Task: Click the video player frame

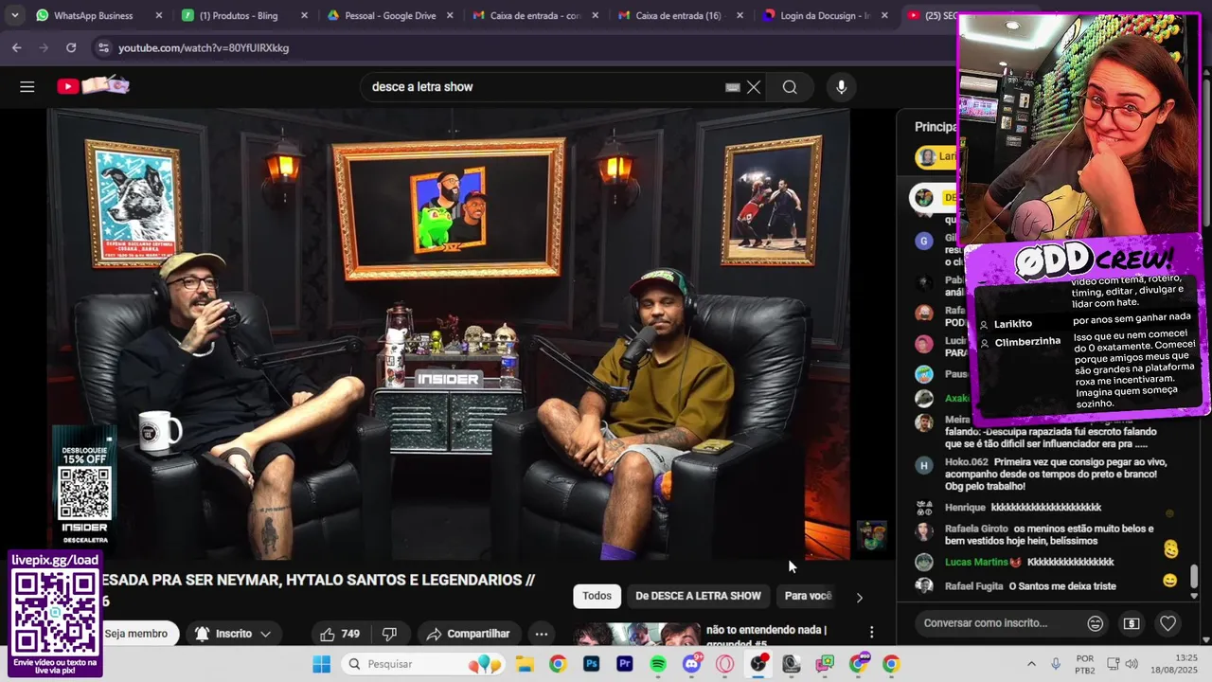Action: tap(449, 333)
